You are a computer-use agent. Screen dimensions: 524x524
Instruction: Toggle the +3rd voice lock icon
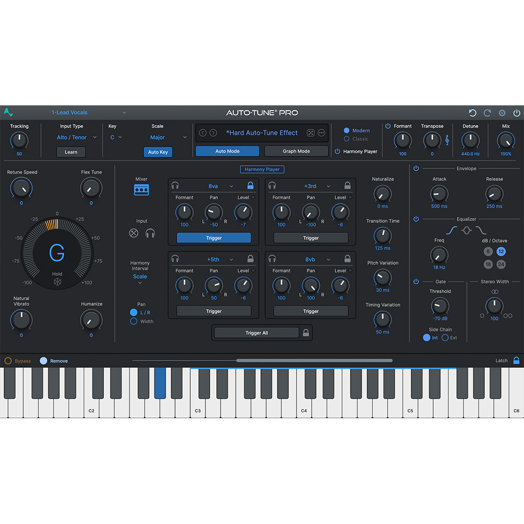pyautogui.click(x=347, y=185)
